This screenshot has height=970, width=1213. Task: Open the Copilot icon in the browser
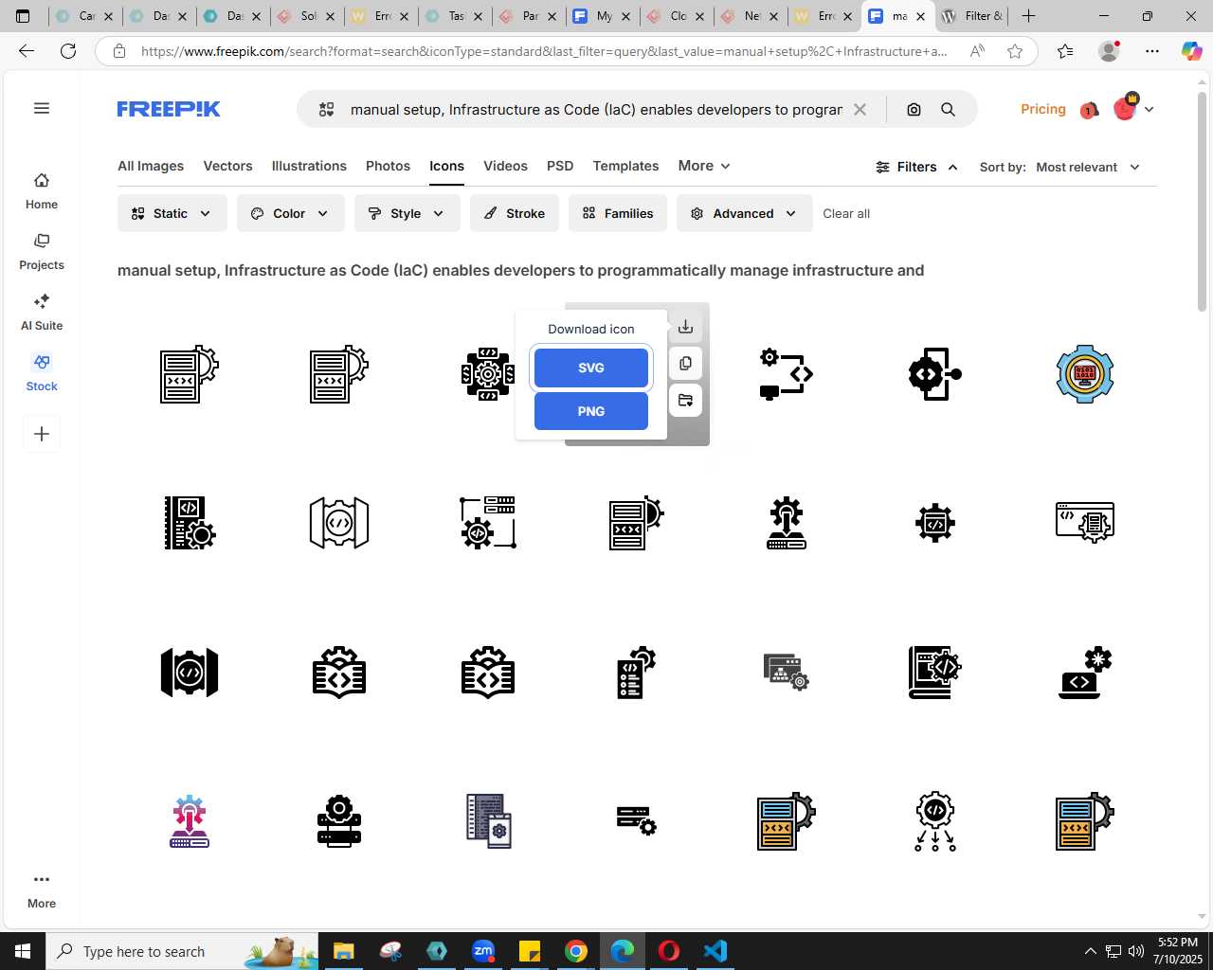tap(1191, 51)
